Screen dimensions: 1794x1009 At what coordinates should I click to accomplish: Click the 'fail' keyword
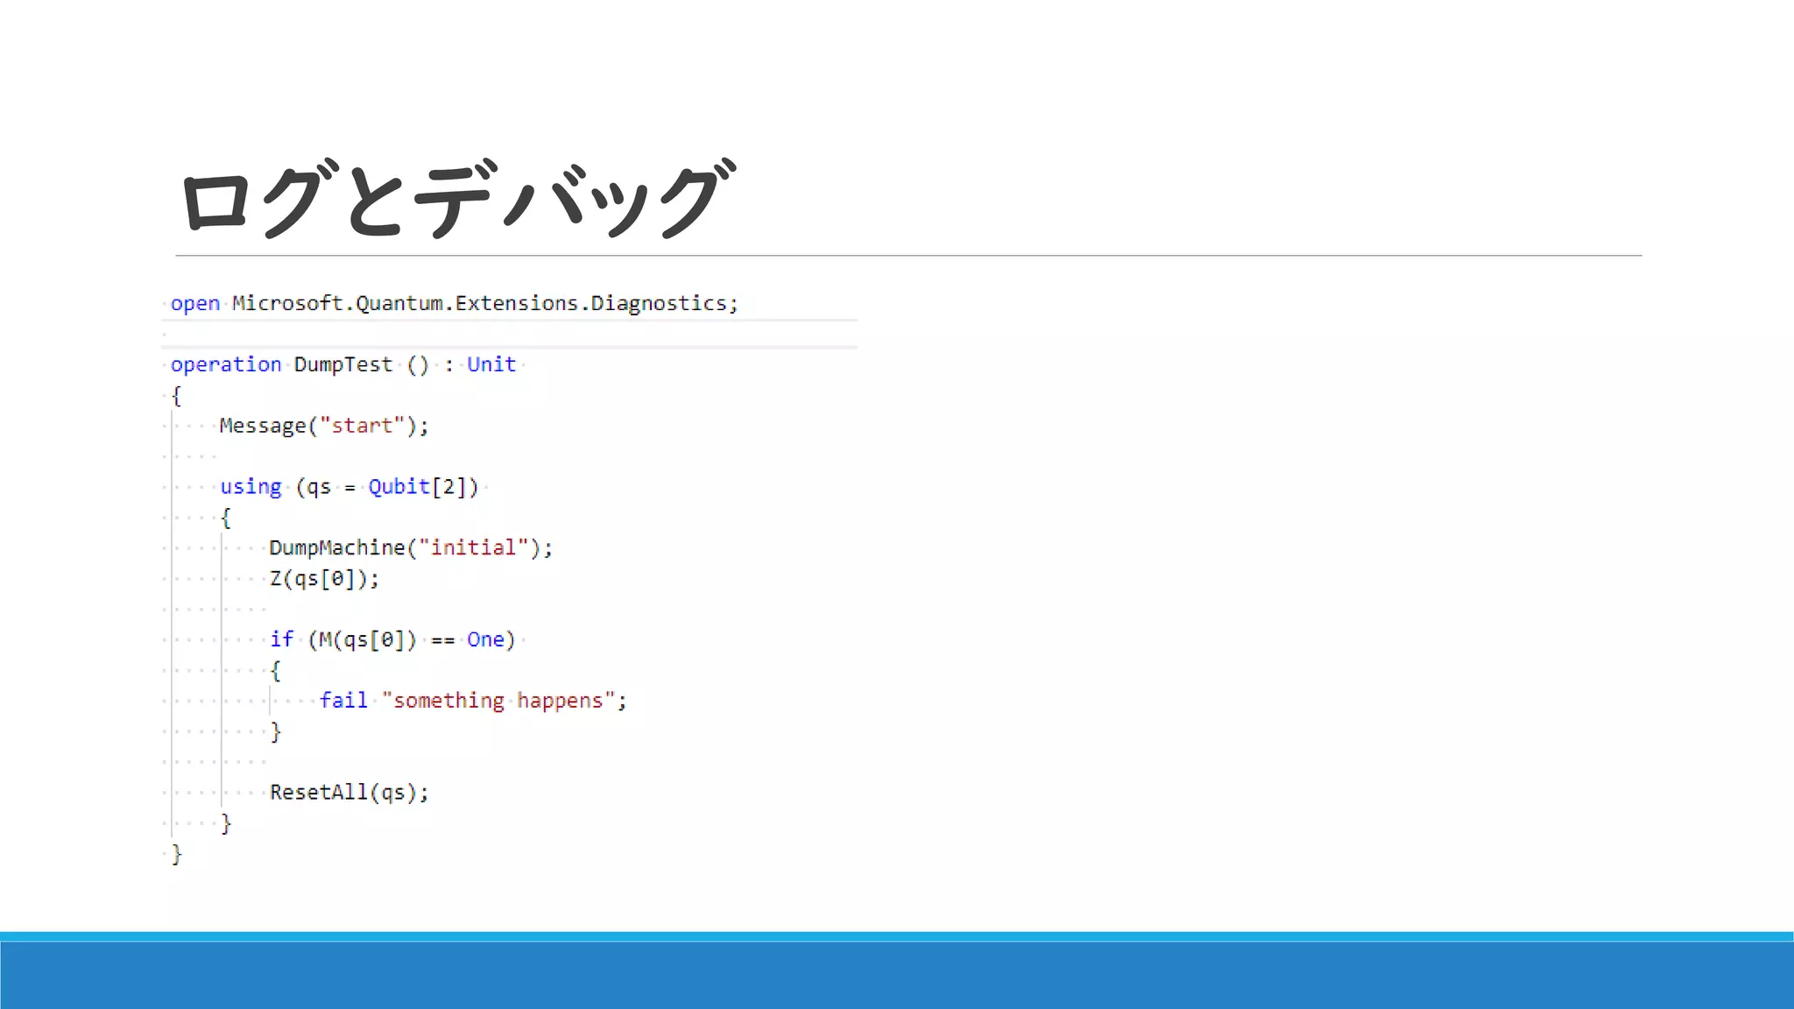coord(343,701)
